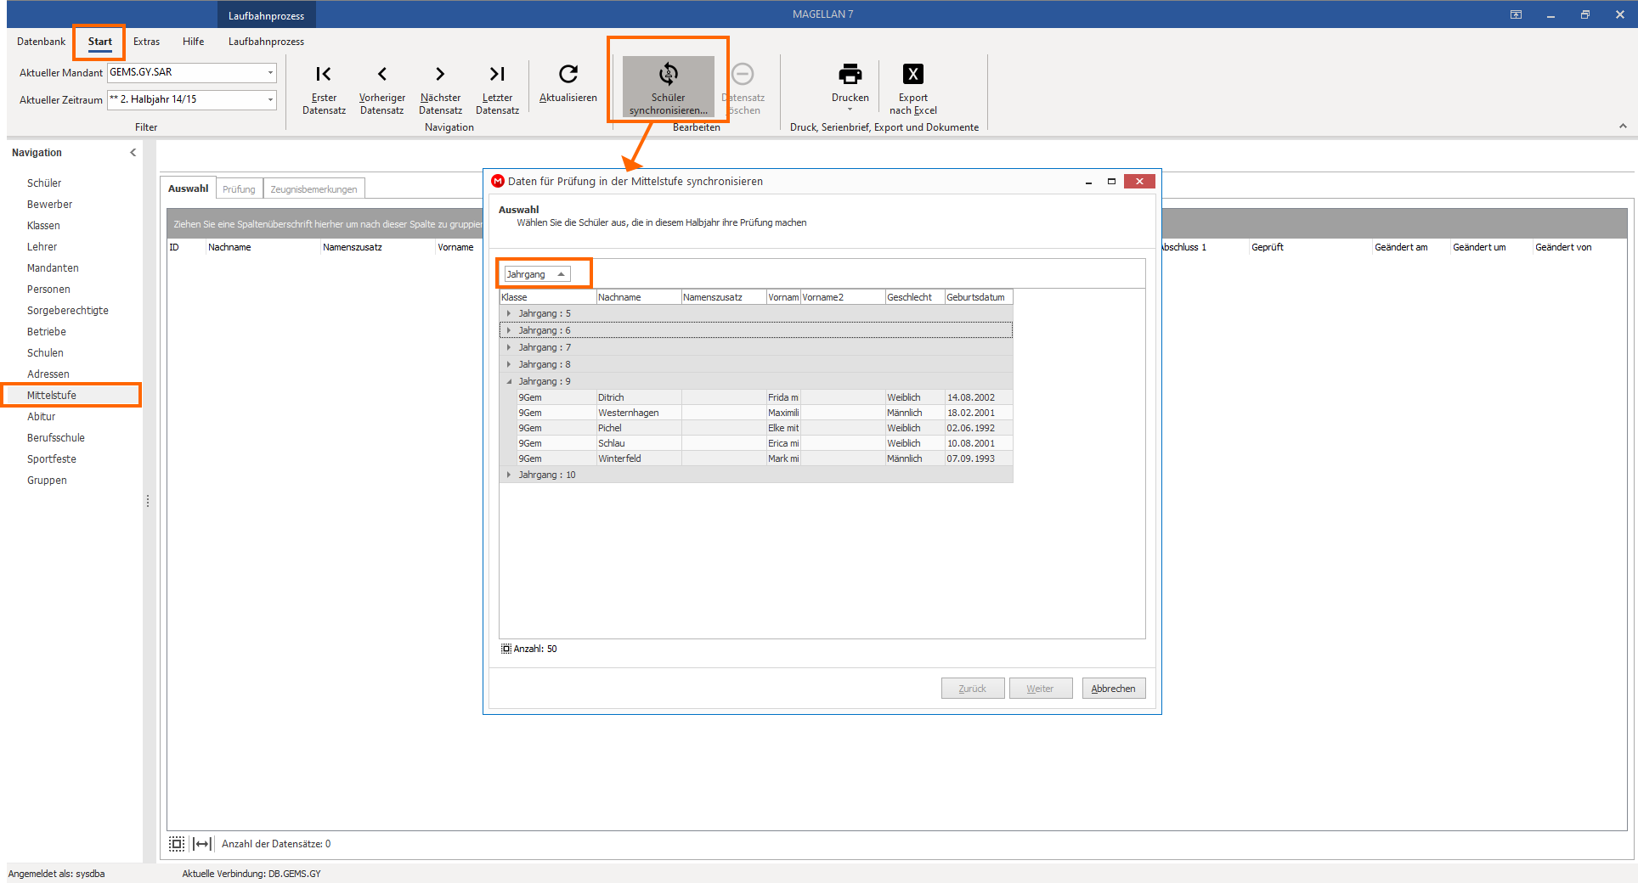Go to first record with Erster Datensatz icon
The image size is (1638, 883).
pos(324,75)
